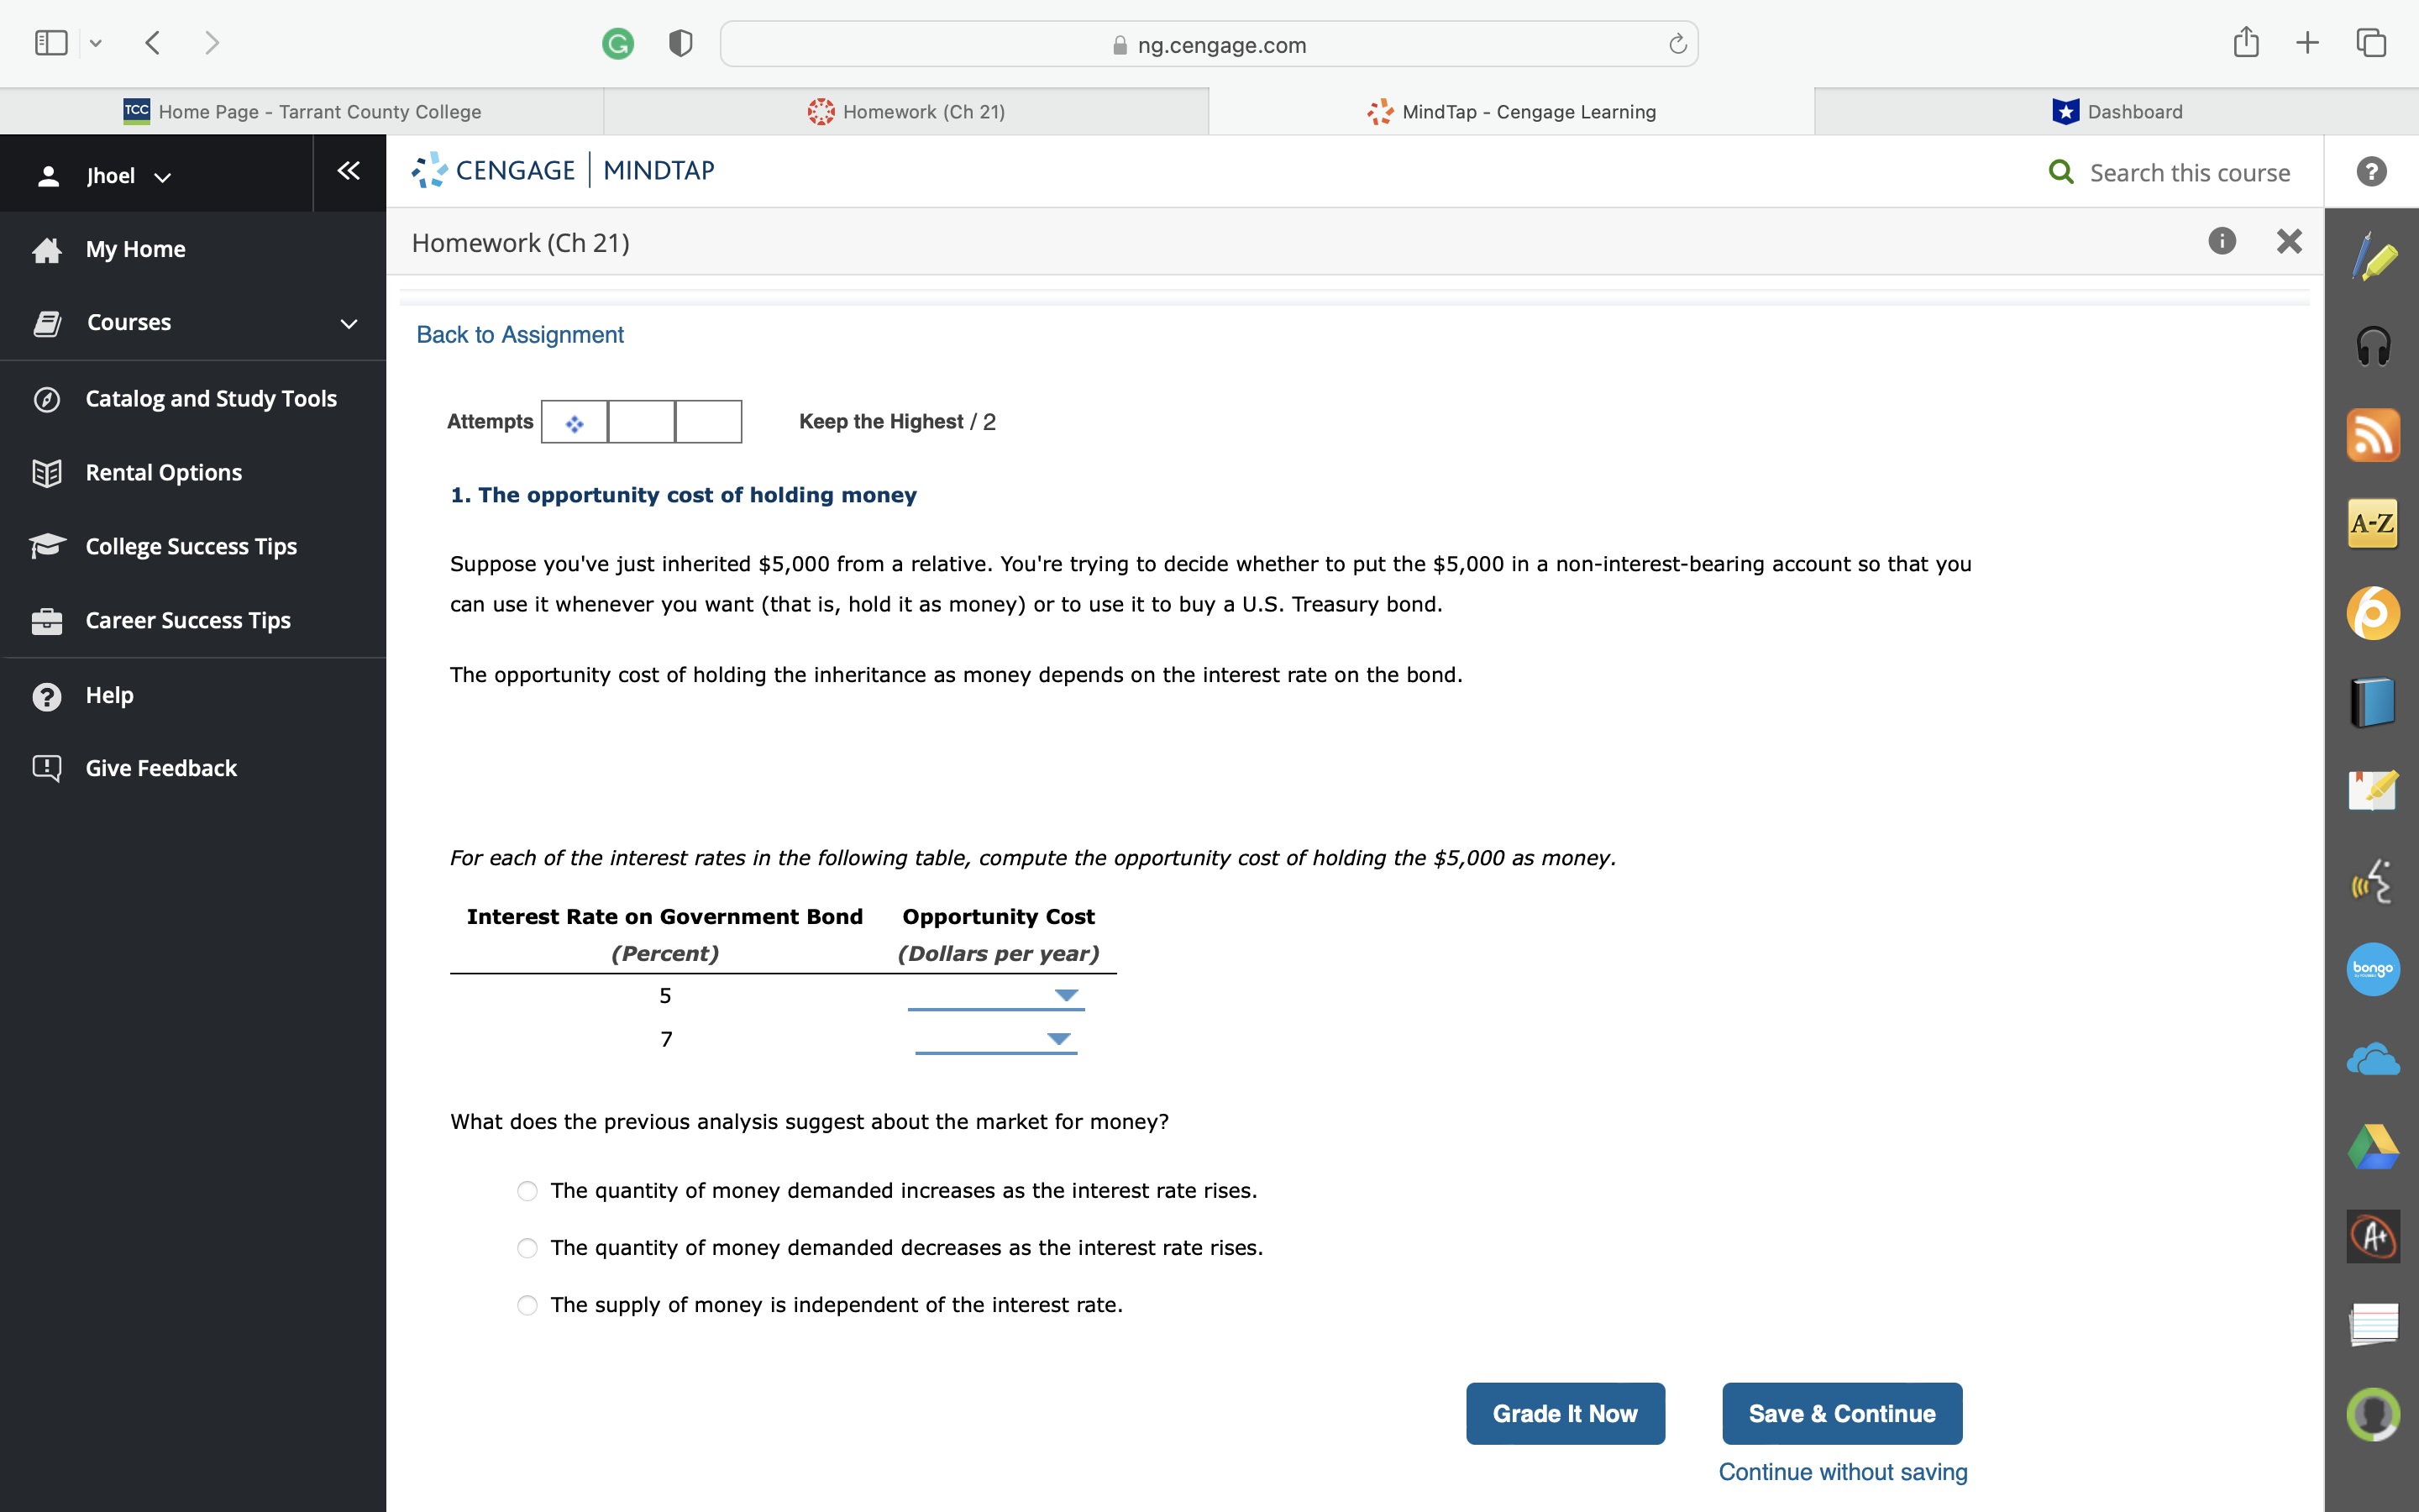
Task: Open the Dashboard browser tab
Action: [x=2117, y=111]
